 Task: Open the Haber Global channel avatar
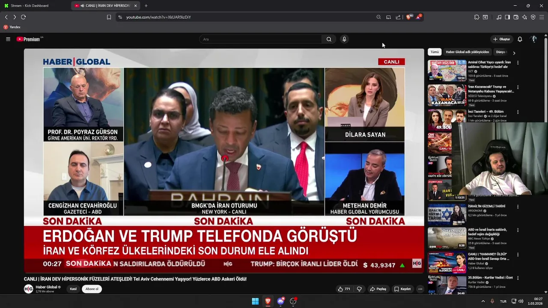(29, 289)
